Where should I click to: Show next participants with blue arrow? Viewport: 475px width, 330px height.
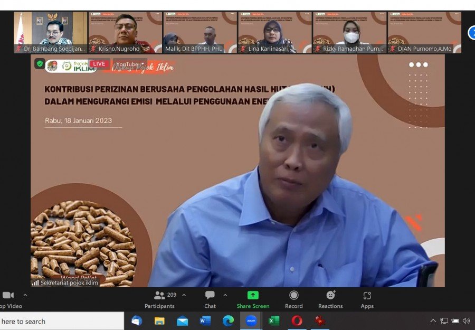pos(472,33)
